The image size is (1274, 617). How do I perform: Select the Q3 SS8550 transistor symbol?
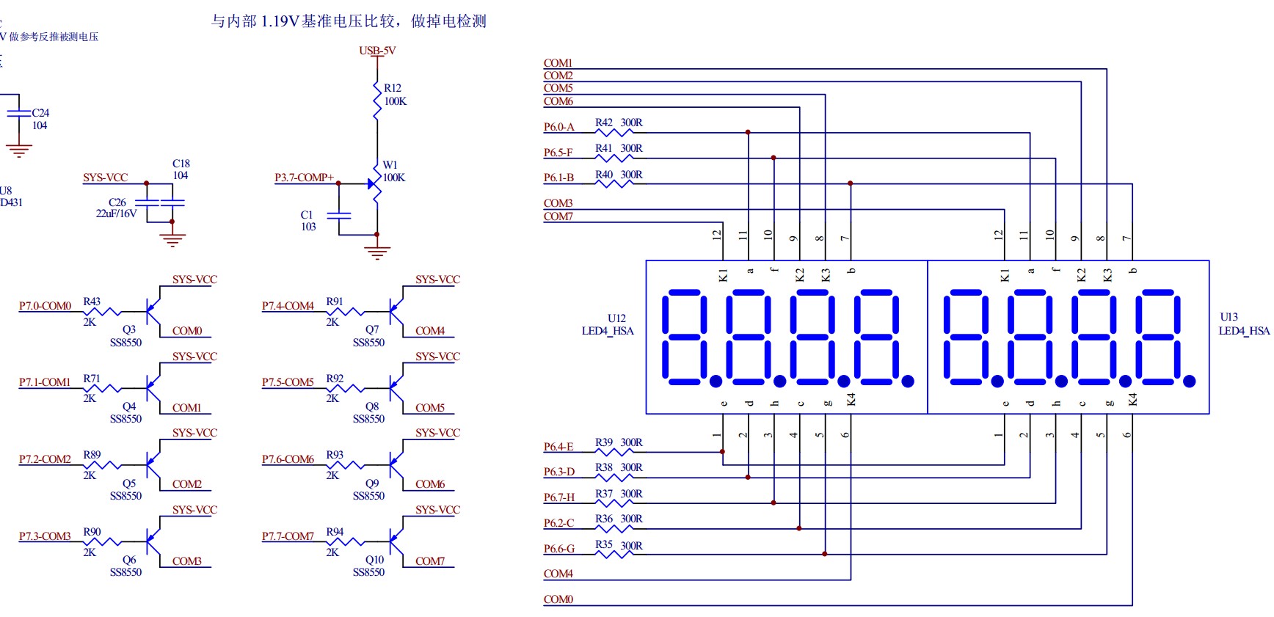[152, 311]
